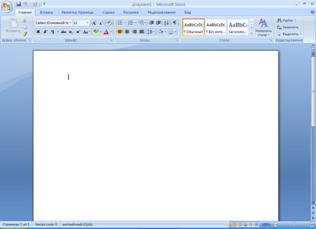The image size is (316, 229).
Task: Click the Найти button
Action: (287, 20)
